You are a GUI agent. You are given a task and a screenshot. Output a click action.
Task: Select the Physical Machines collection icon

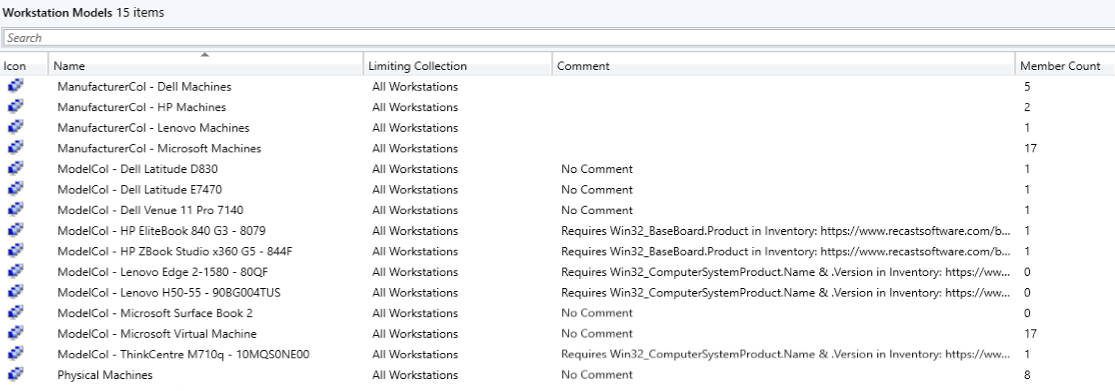(15, 375)
